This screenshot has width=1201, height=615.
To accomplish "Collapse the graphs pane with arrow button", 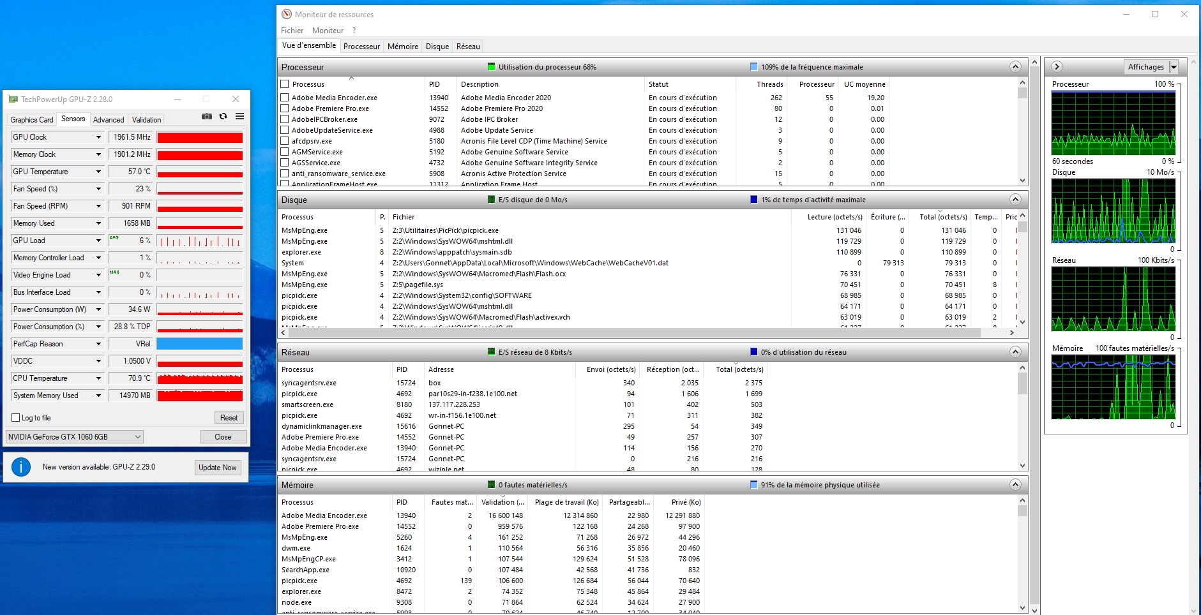I will click(x=1057, y=66).
